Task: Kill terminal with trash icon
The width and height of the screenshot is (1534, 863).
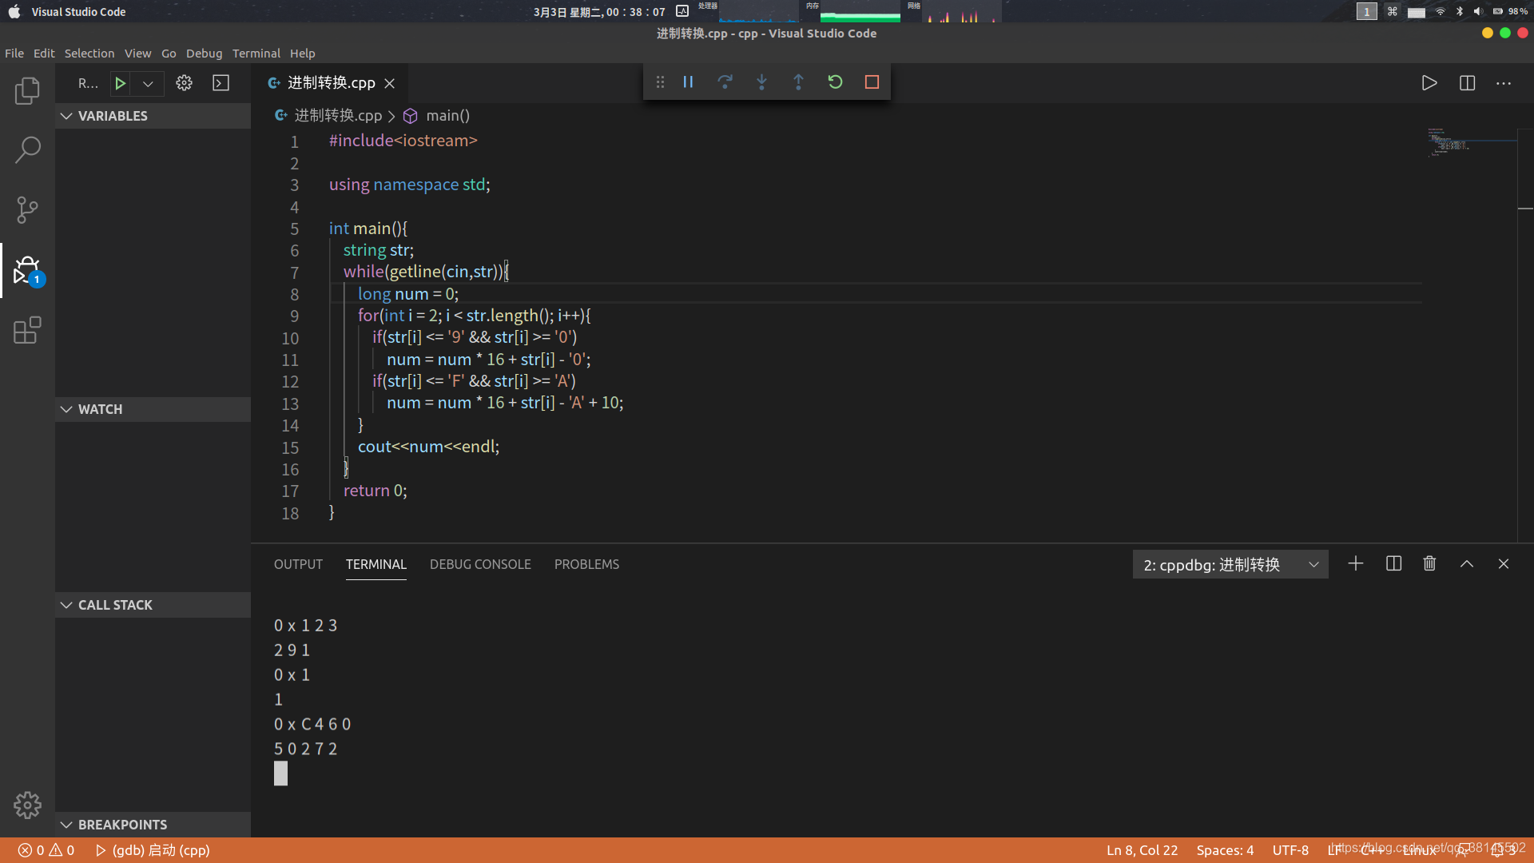Action: pos(1429,564)
